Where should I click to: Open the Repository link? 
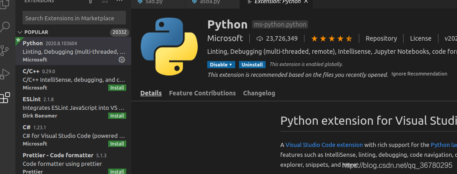coord(381,38)
